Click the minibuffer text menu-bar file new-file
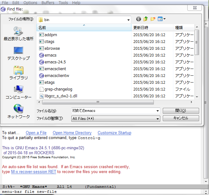The image size is (209, 195). [29, 192]
